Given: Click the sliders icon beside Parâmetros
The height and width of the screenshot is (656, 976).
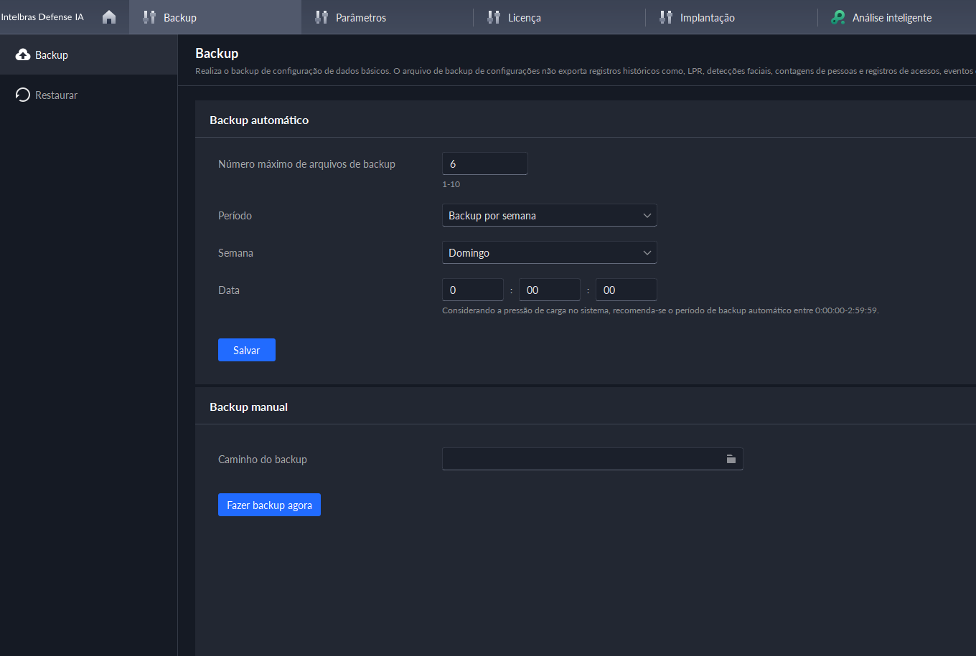Looking at the screenshot, I should [322, 17].
